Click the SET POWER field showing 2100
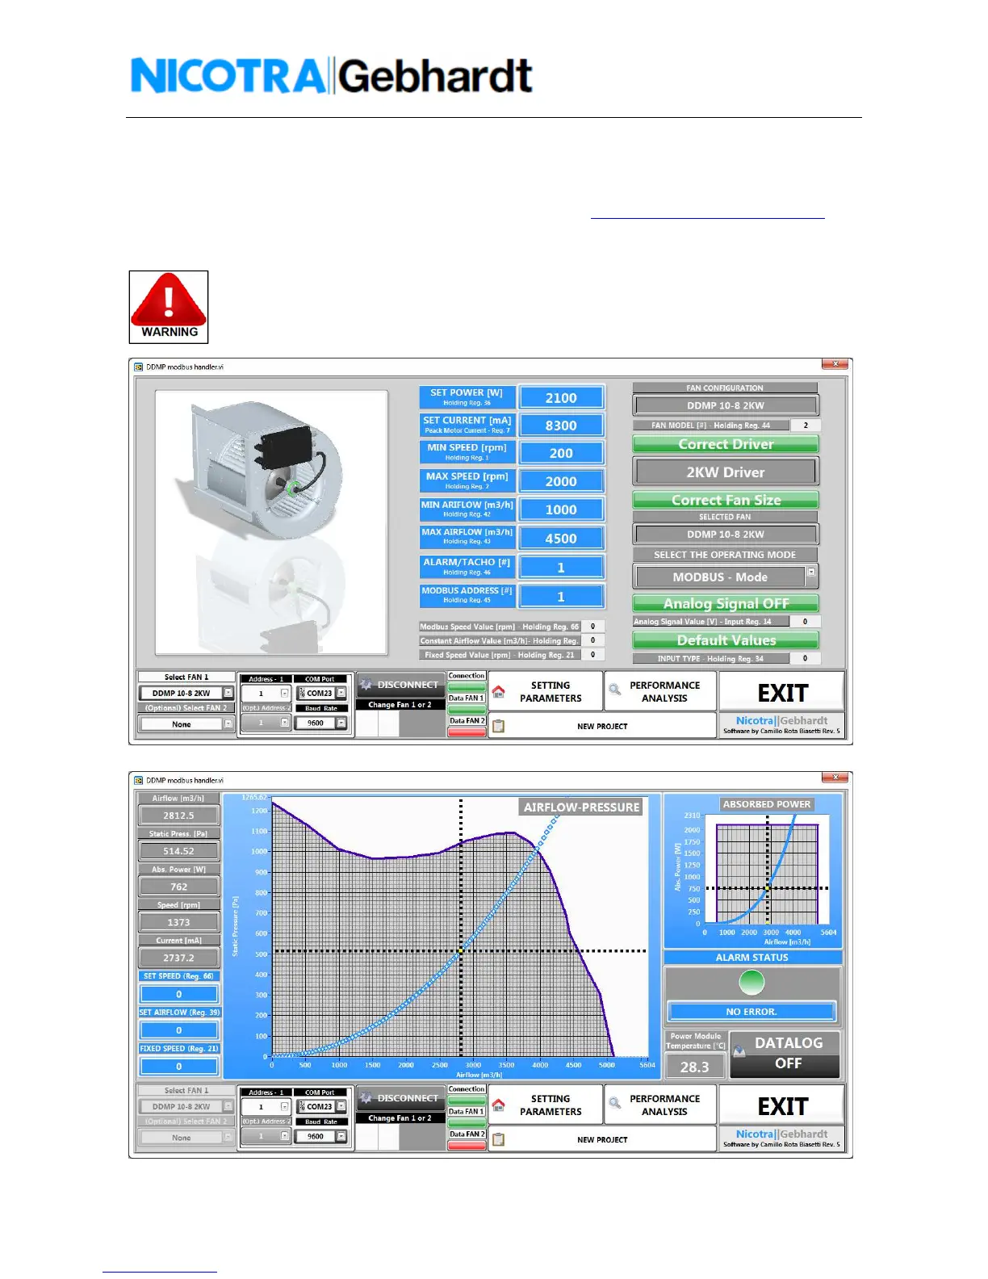Screen dimensions: 988x1279 click(x=561, y=397)
